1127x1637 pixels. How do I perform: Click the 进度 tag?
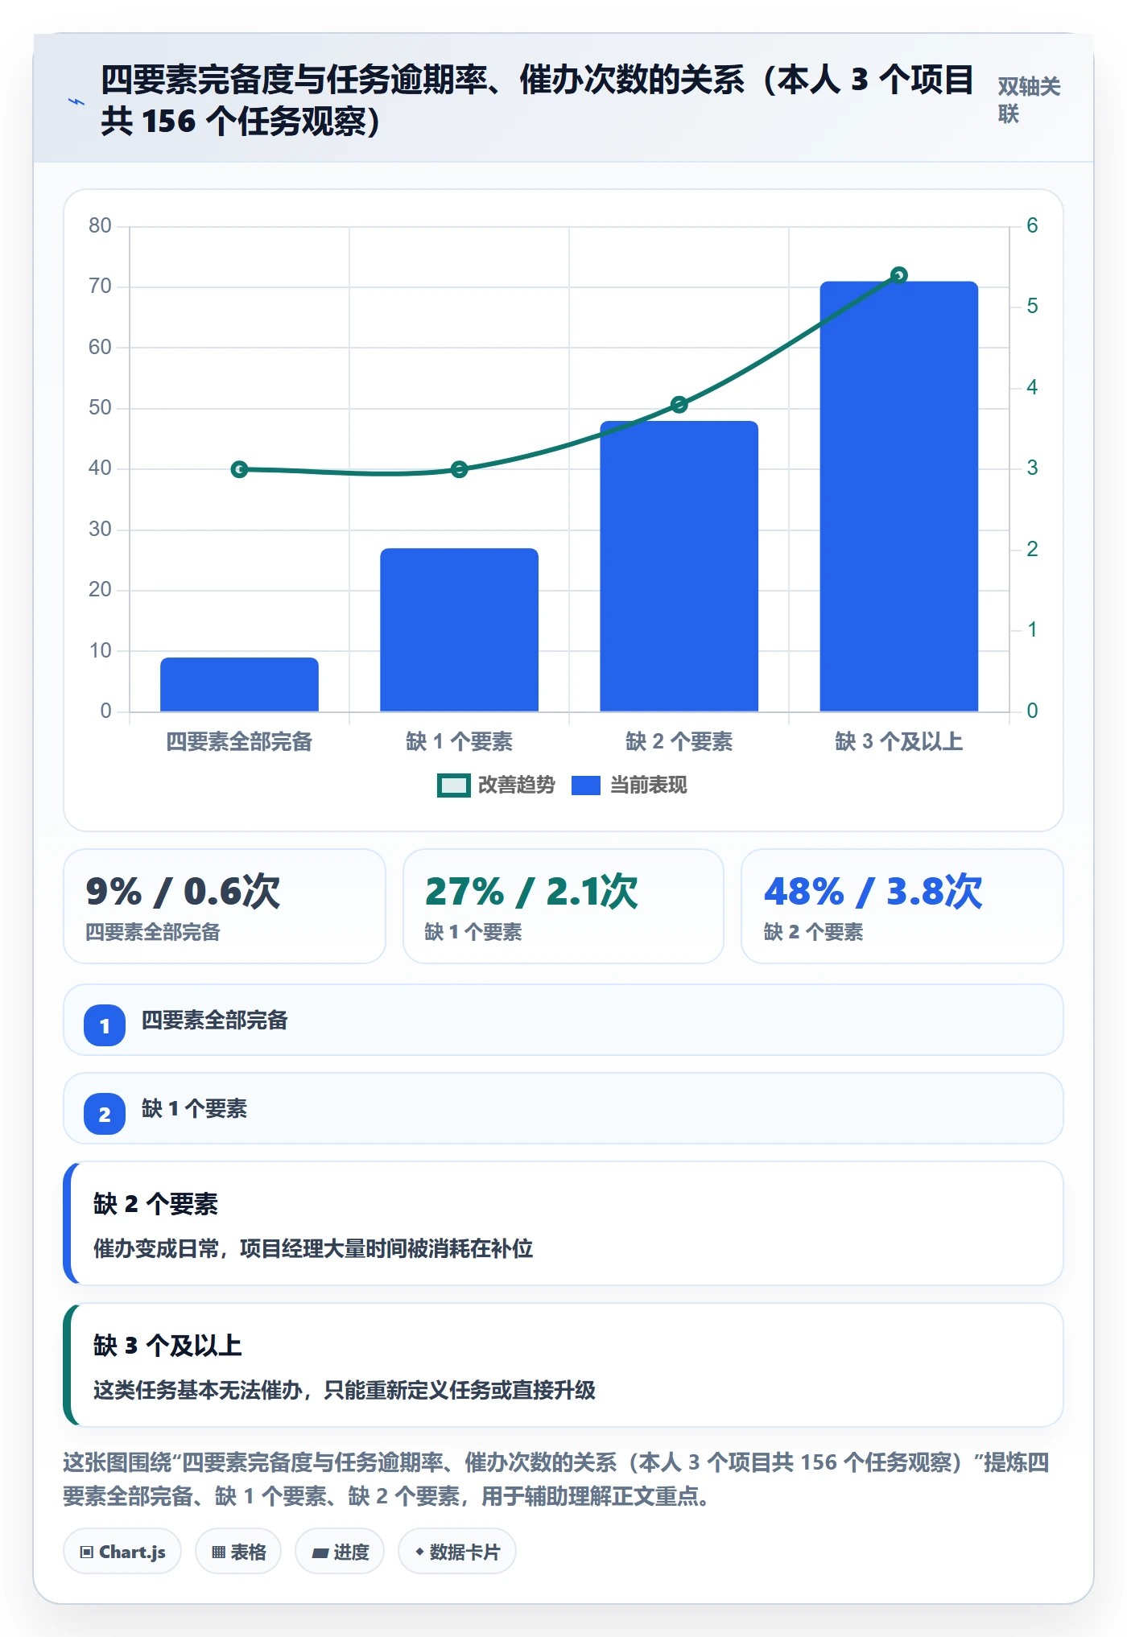click(340, 1552)
